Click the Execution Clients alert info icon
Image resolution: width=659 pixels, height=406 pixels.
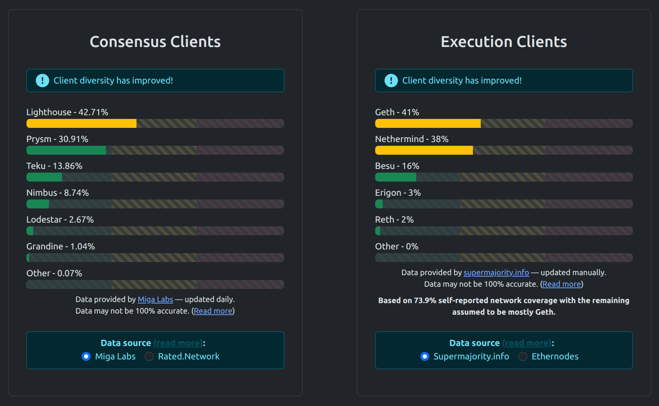391,81
